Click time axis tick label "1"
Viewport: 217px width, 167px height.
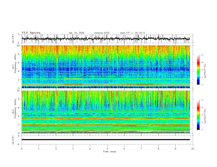pyautogui.click(x=39, y=149)
